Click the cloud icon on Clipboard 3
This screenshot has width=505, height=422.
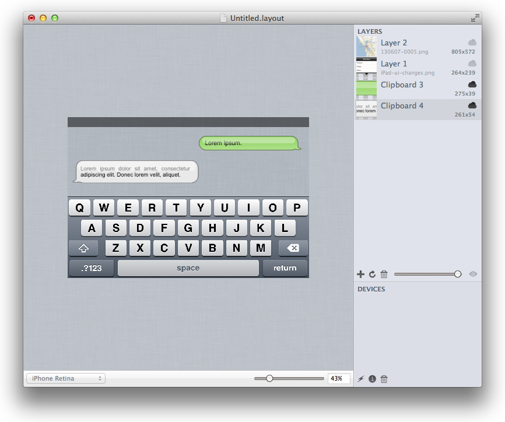point(472,85)
